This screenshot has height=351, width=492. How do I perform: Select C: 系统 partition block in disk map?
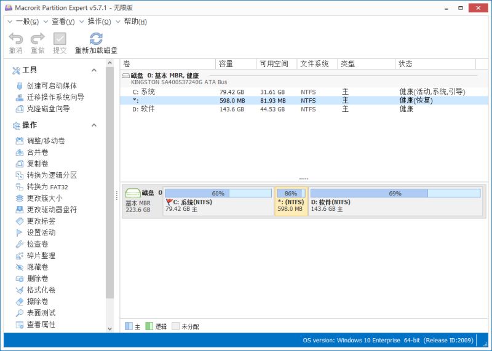(218, 202)
